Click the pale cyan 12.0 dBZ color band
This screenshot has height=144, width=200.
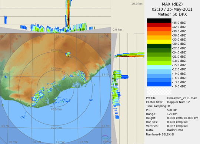click(x=159, y=67)
